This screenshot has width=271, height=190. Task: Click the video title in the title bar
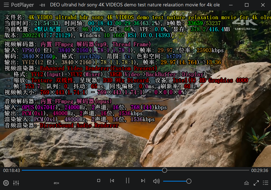pyautogui.click(x=135, y=5)
